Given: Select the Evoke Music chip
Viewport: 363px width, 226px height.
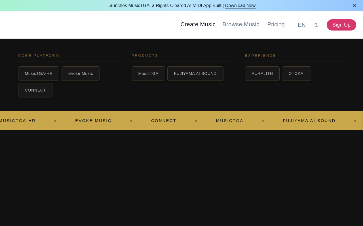Looking at the screenshot, I should [81, 73].
